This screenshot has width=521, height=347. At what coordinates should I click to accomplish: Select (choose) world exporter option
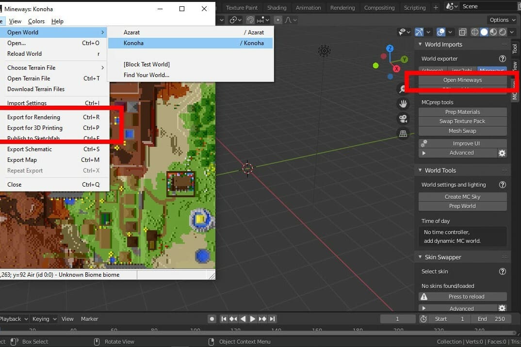[x=433, y=70]
